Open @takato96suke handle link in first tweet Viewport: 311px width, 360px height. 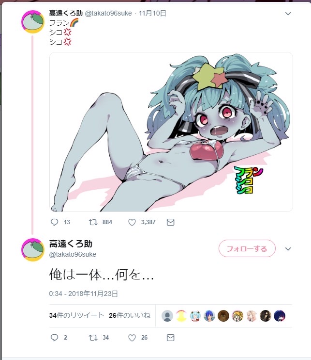[x=108, y=13]
